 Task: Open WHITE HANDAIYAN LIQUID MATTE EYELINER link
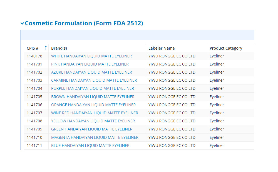pyautogui.click(x=91, y=56)
